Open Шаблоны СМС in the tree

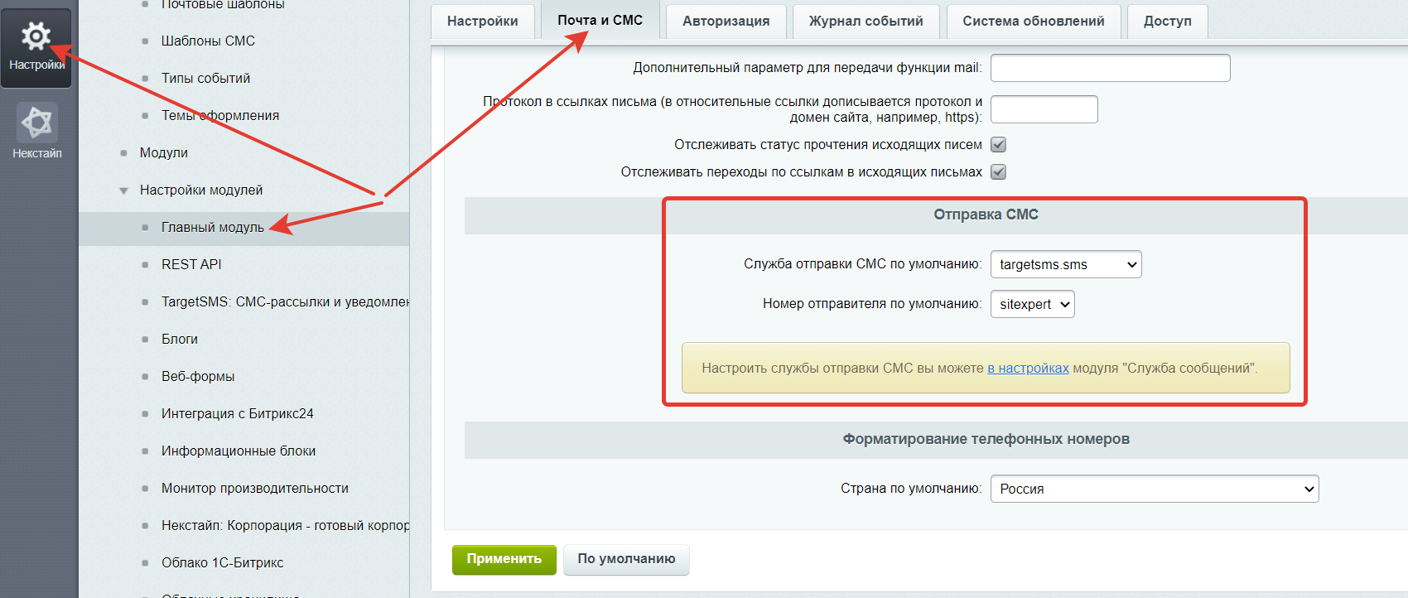208,41
